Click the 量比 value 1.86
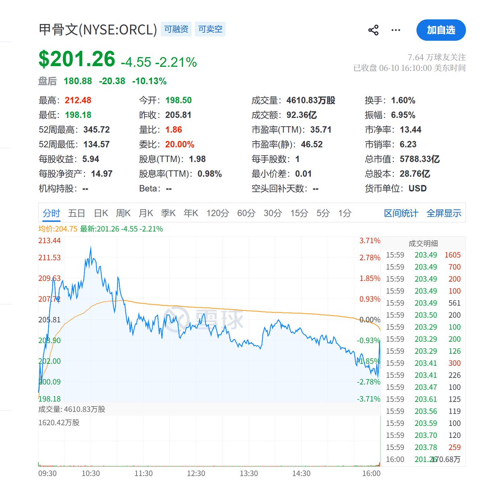 174,130
